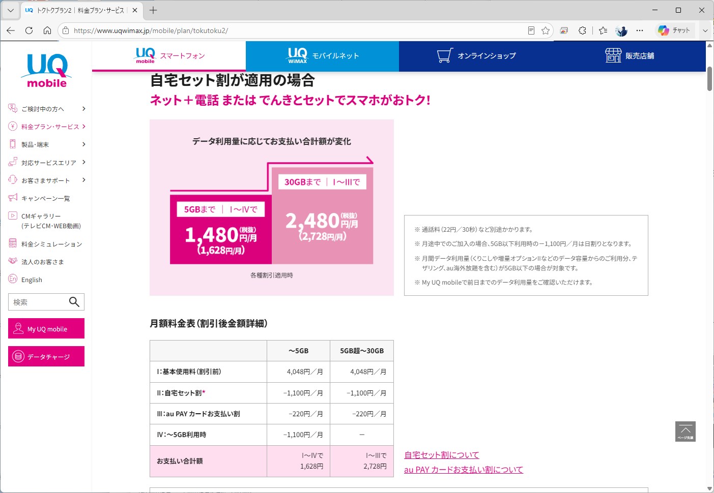Open the browser extensions puzzle icon

coord(582,30)
